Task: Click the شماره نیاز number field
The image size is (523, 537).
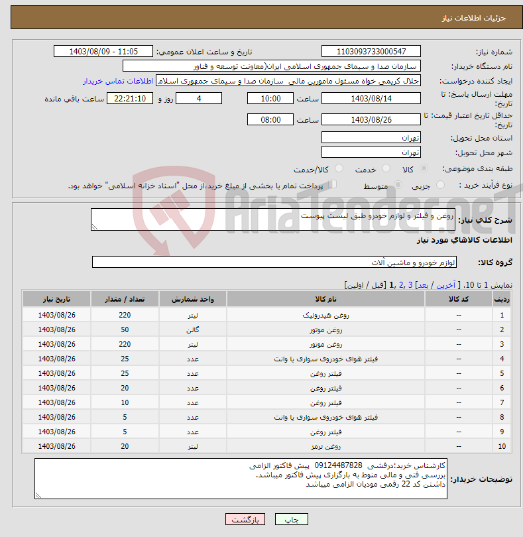Action: (x=371, y=51)
